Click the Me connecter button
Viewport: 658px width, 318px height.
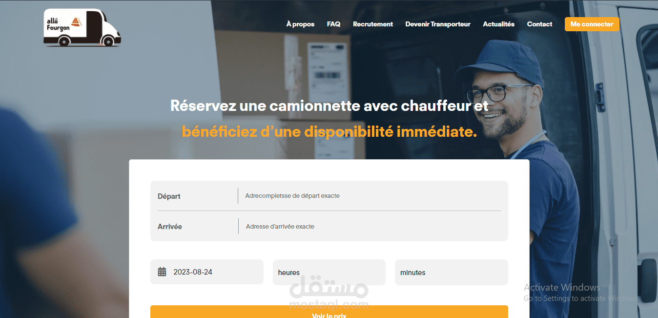[x=592, y=24]
